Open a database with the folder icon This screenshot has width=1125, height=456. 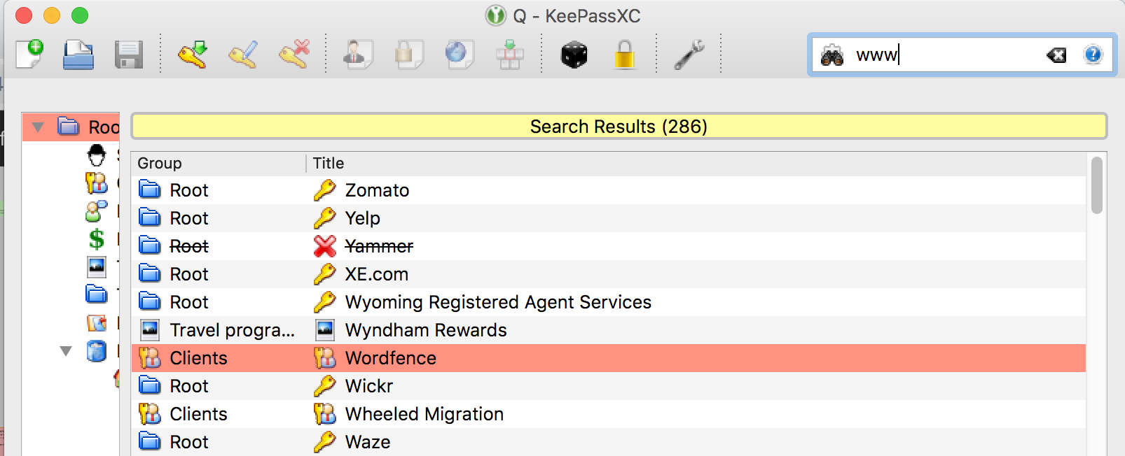[79, 55]
